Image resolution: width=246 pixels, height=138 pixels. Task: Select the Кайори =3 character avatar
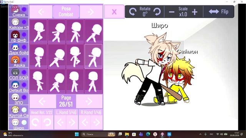click(x=15, y=22)
